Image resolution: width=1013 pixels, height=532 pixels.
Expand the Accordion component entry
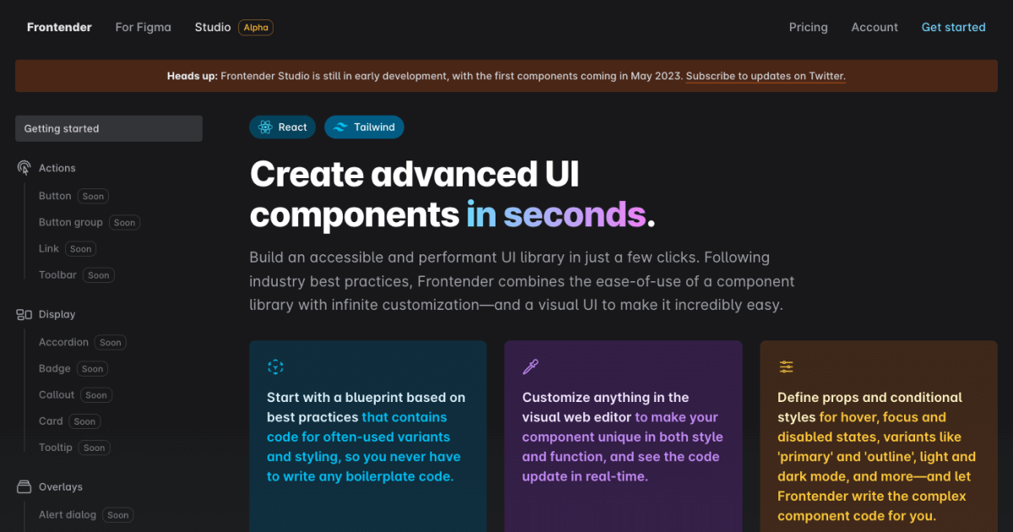click(x=64, y=342)
